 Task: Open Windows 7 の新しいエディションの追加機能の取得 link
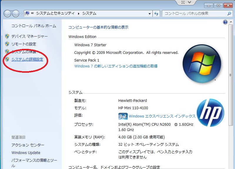click(116, 66)
